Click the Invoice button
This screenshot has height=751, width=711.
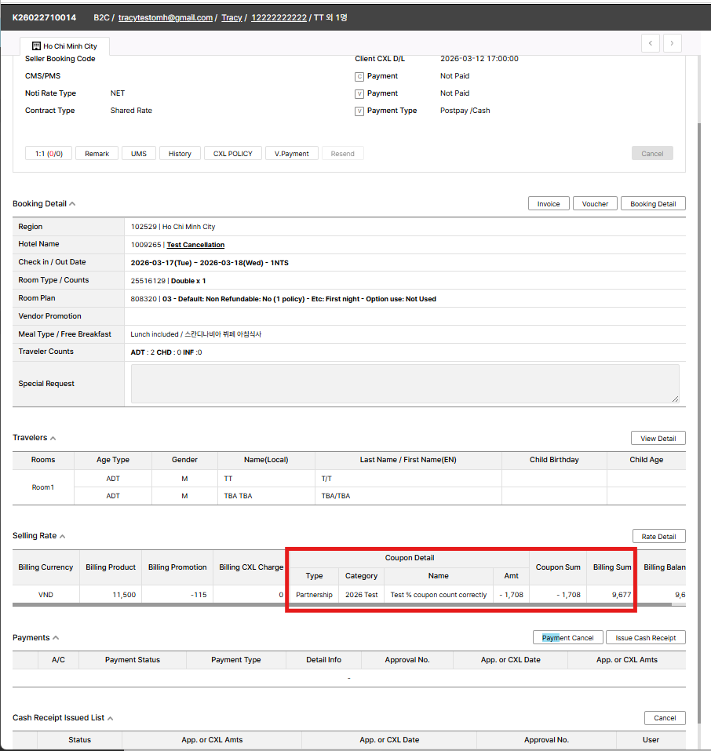(x=549, y=204)
